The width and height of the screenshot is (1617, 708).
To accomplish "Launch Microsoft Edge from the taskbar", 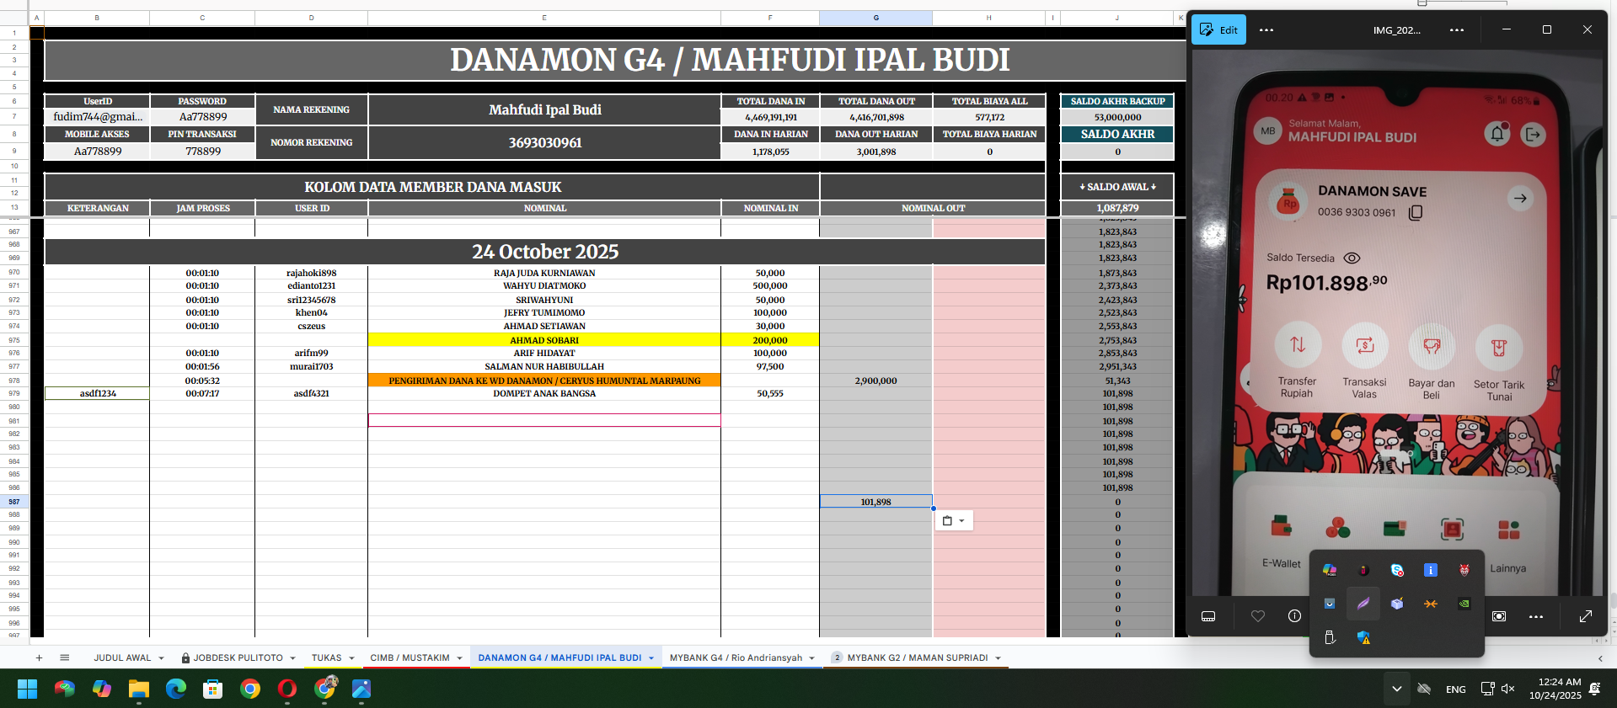I will [176, 689].
